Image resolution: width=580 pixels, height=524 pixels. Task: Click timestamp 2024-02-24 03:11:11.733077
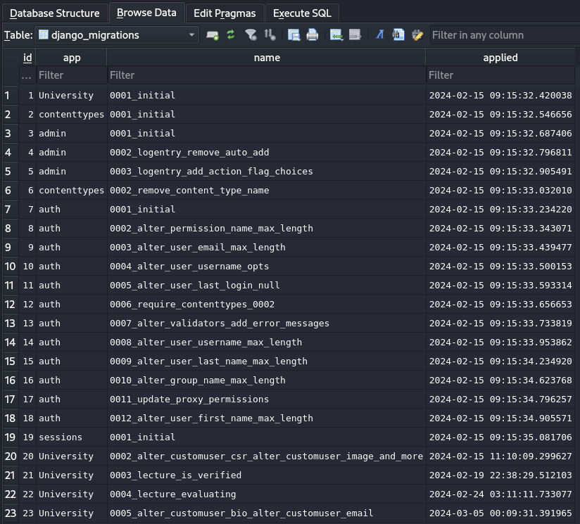coord(500,494)
